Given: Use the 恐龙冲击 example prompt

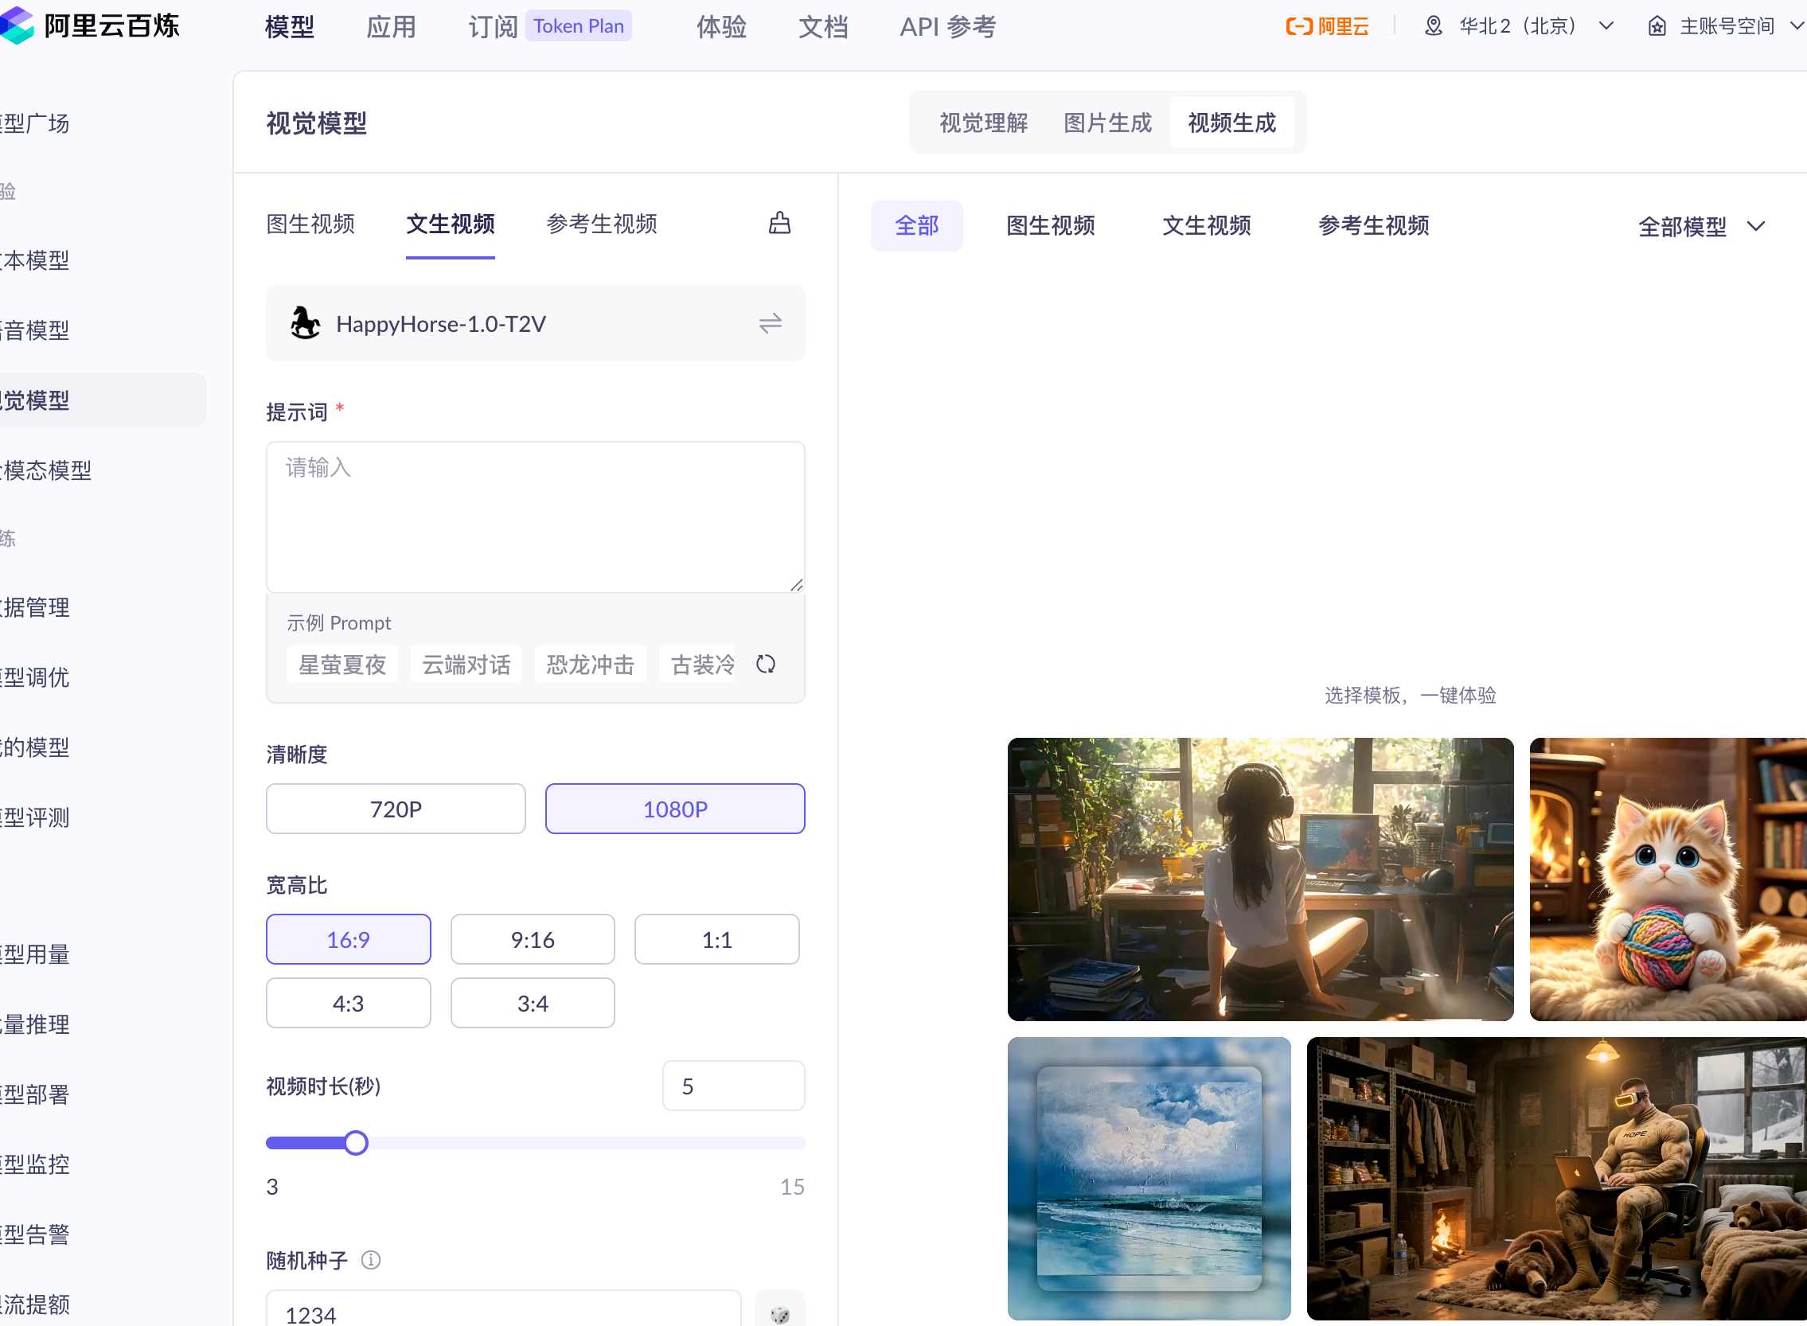Looking at the screenshot, I should tap(591, 665).
